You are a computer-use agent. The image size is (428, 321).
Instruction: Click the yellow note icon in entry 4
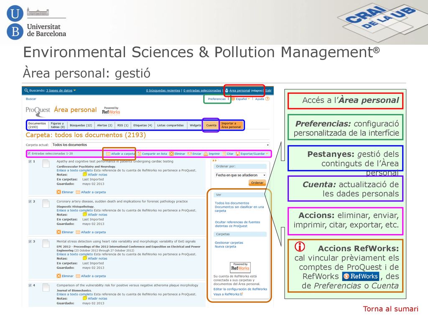click(x=85, y=298)
